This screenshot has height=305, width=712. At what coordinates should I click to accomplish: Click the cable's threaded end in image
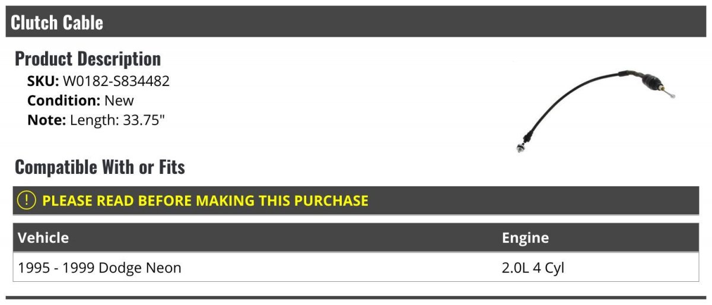point(667,93)
